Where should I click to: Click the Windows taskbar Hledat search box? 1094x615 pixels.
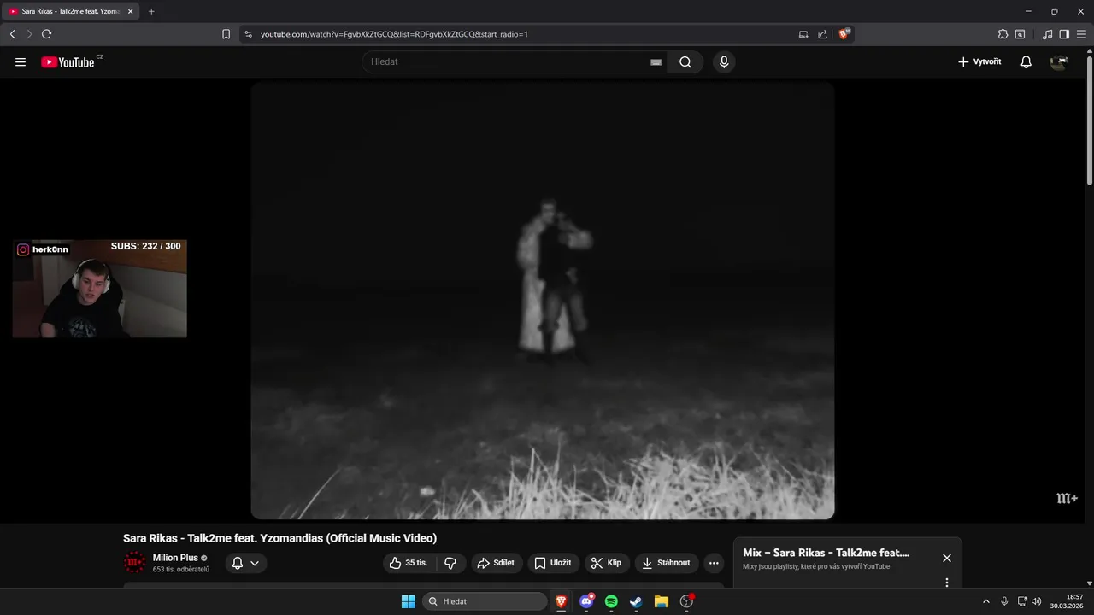485,601
